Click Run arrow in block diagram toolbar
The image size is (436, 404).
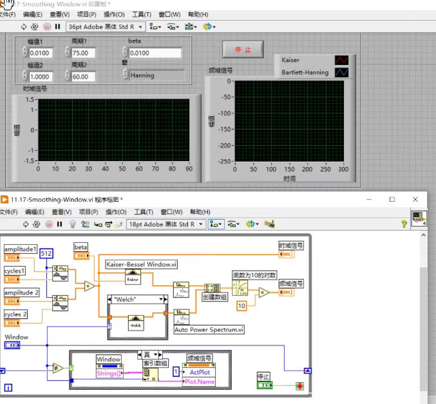[x=26, y=224]
